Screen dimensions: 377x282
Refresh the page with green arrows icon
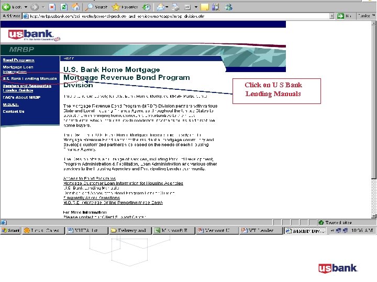[64, 7]
